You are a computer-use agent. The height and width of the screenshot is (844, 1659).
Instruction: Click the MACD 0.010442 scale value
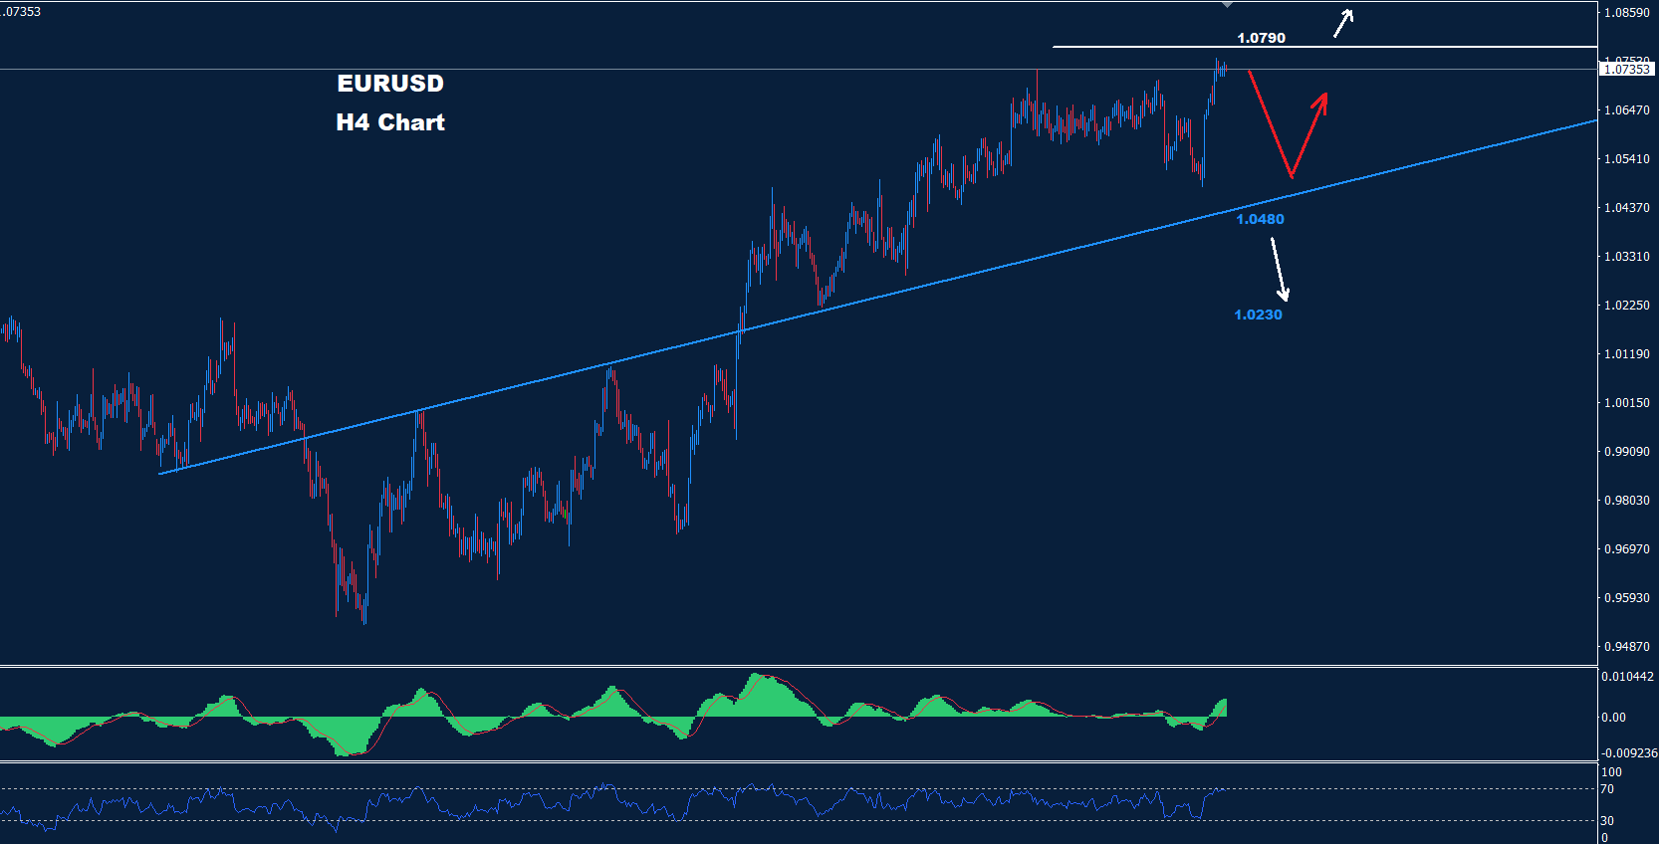(1627, 677)
